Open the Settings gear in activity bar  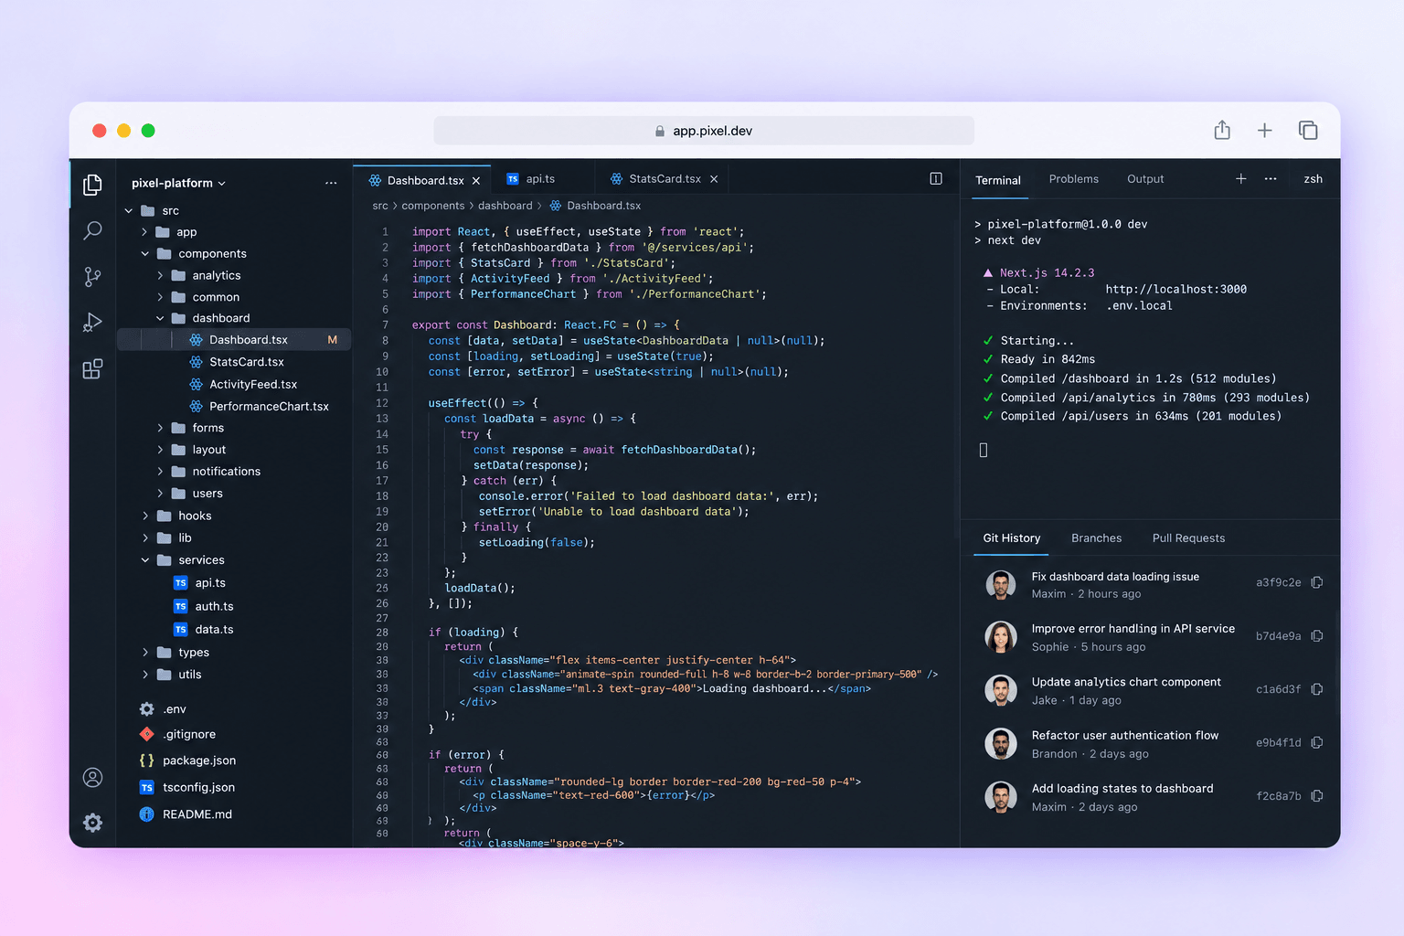point(92,823)
